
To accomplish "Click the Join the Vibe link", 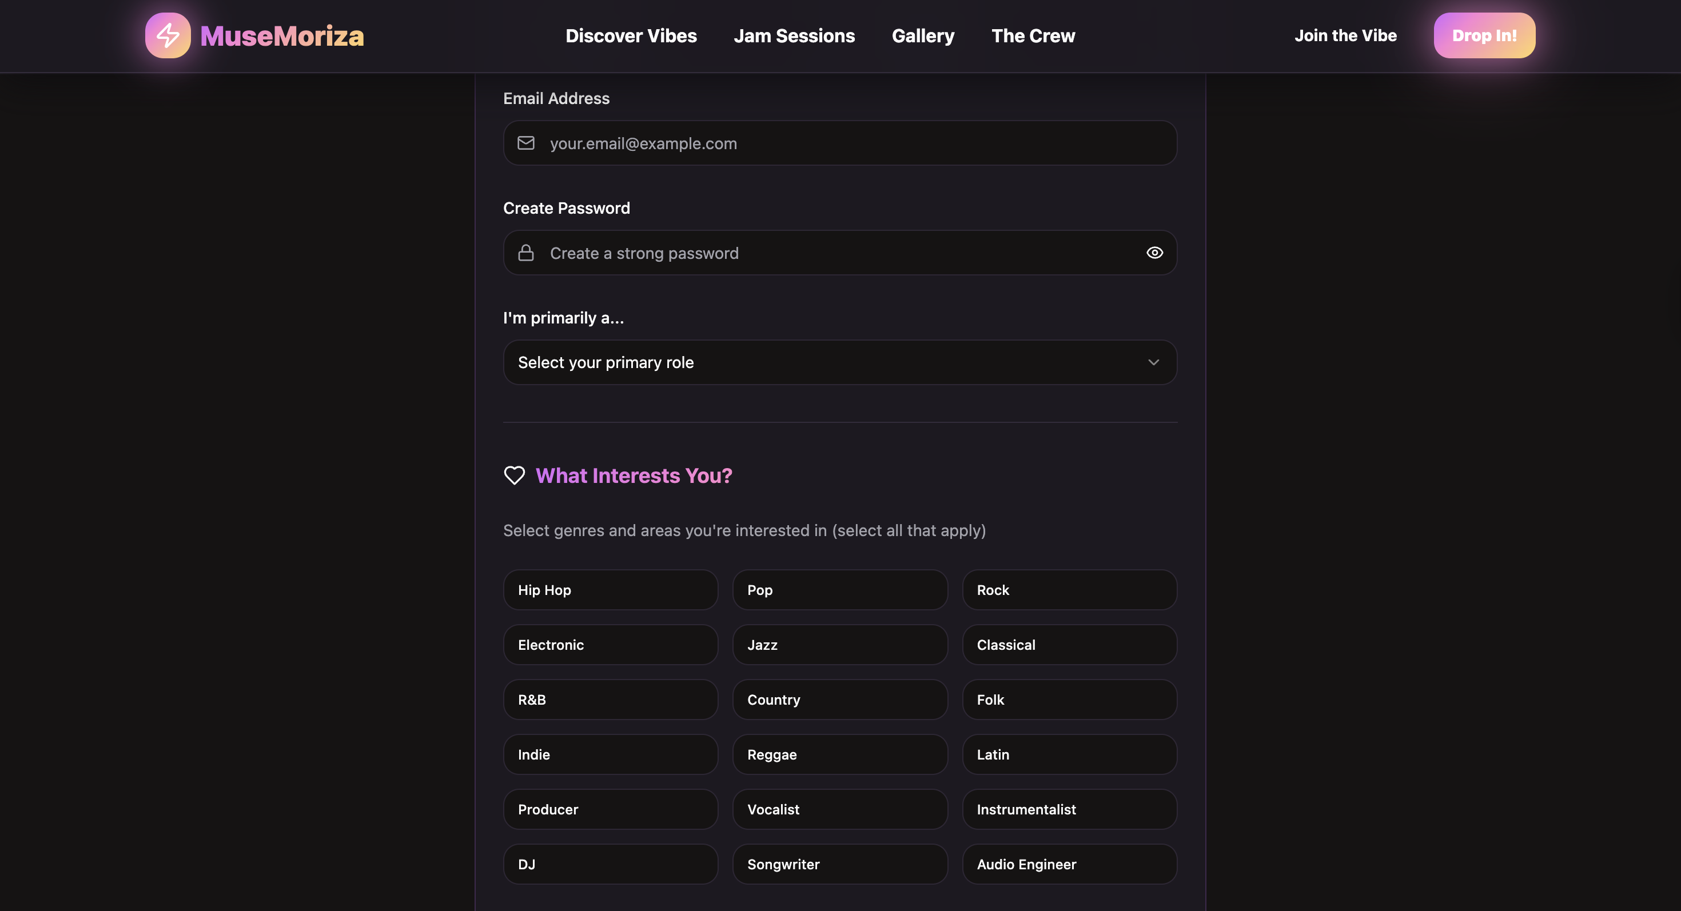I will [x=1345, y=36].
